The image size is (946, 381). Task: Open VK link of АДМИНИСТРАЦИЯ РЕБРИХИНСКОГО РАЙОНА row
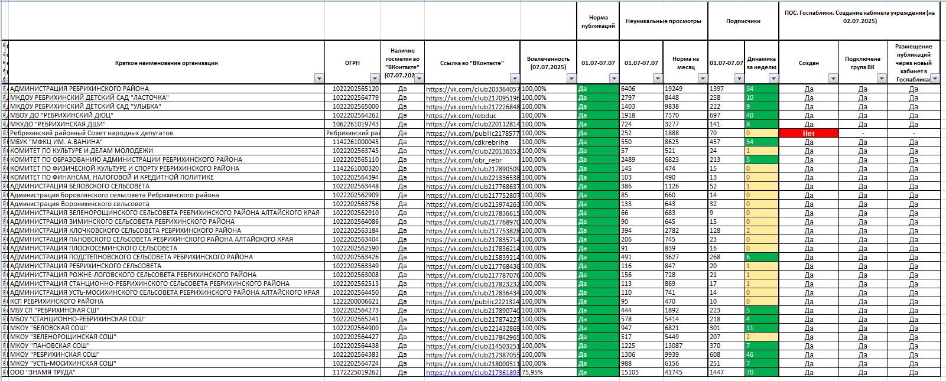(473, 89)
